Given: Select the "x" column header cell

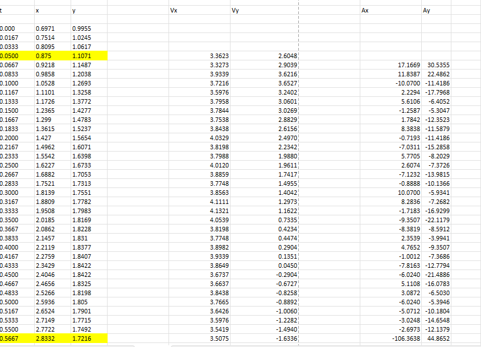Looking at the screenshot, I should coord(51,10).
